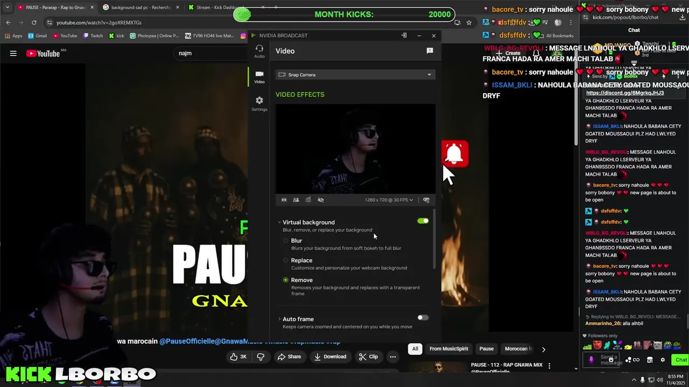
Task: Click the snapshot camera icon under the preview
Action: (308, 200)
